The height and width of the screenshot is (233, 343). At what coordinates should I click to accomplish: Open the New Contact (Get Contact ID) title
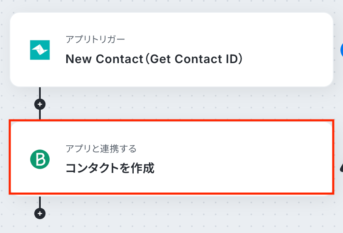pyautogui.click(x=154, y=59)
